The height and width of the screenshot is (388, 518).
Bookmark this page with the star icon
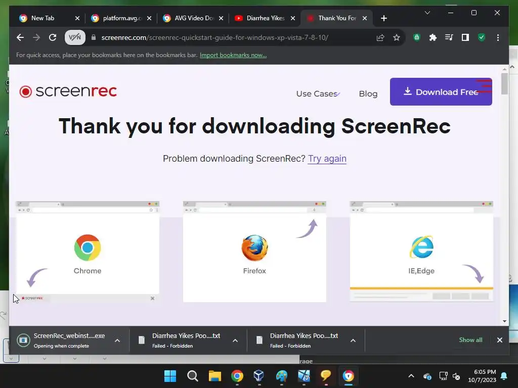(x=397, y=37)
